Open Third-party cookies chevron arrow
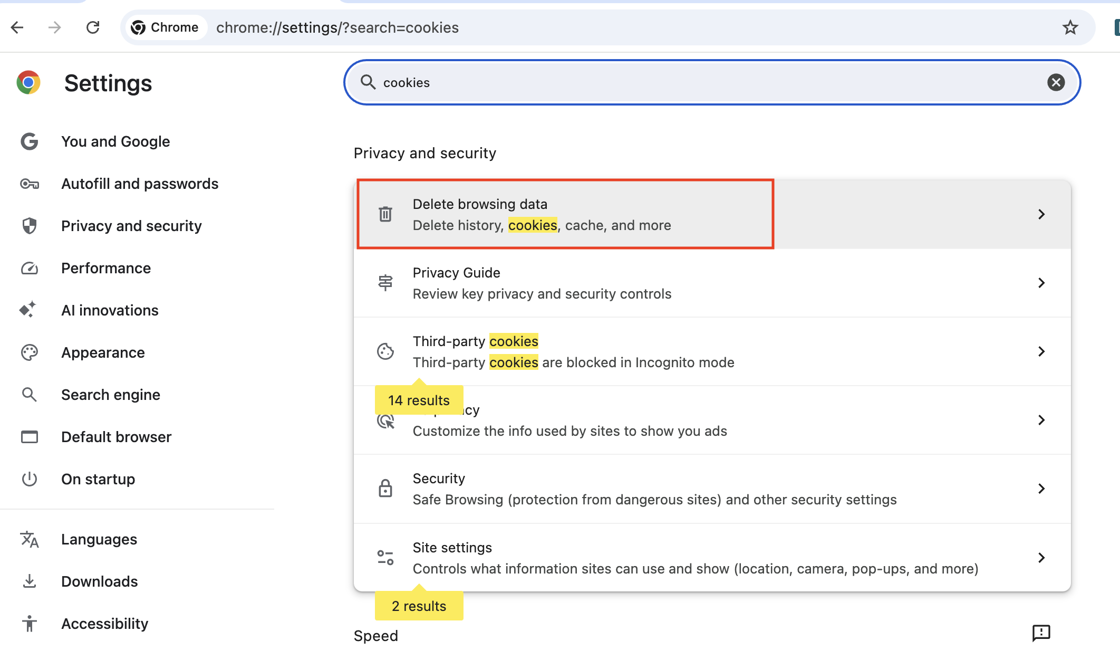1120x650 pixels. (1041, 351)
